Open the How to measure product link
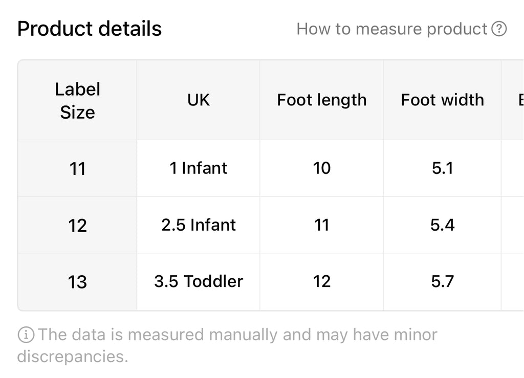 coord(401,29)
